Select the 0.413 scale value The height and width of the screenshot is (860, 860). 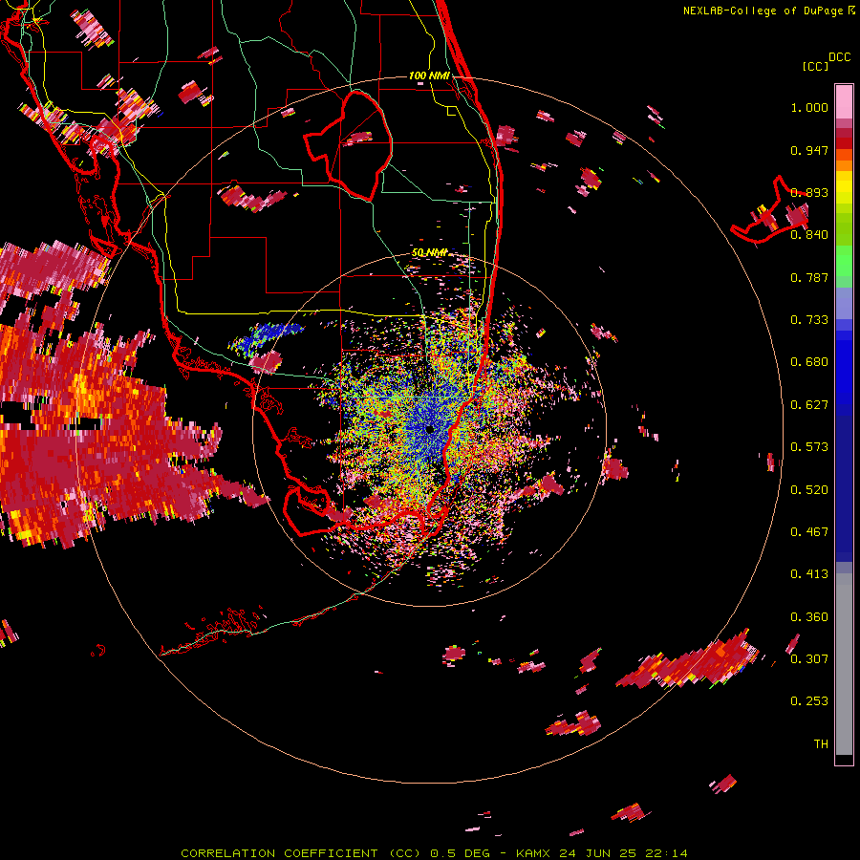(809, 574)
